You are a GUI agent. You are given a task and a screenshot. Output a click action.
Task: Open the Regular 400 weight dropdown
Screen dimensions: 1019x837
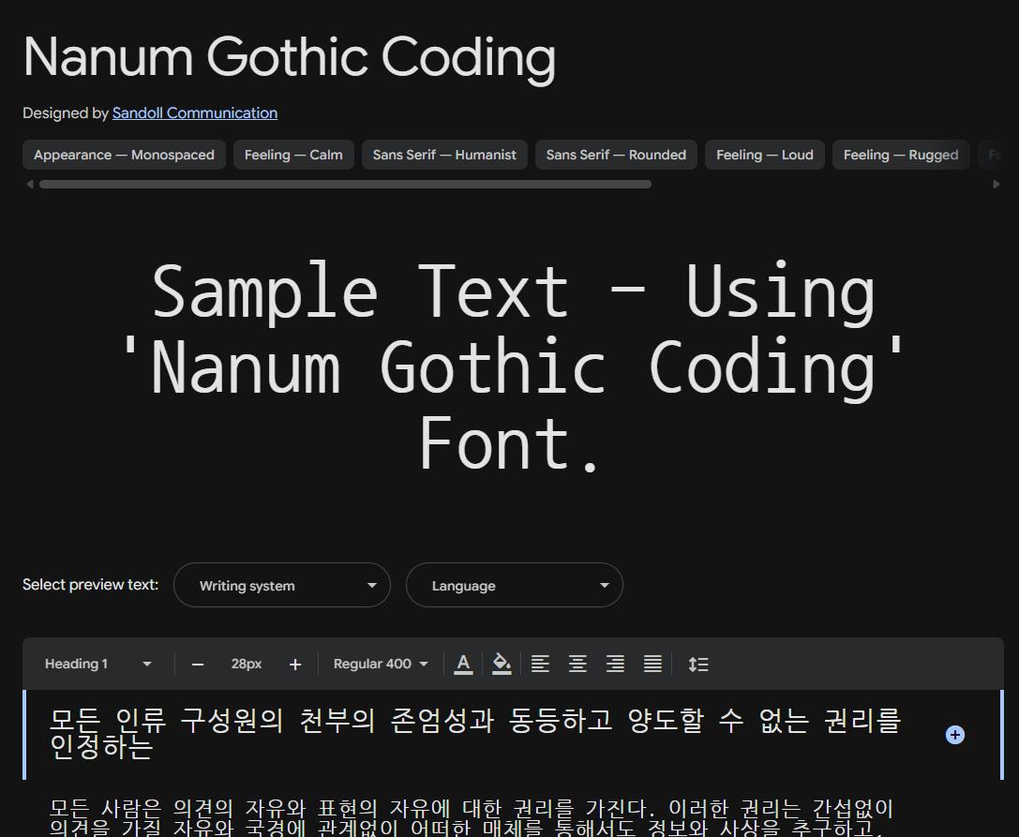(x=381, y=665)
